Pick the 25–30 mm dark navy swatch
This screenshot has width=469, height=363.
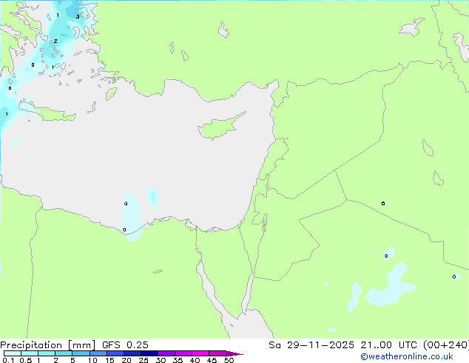tap(149, 353)
